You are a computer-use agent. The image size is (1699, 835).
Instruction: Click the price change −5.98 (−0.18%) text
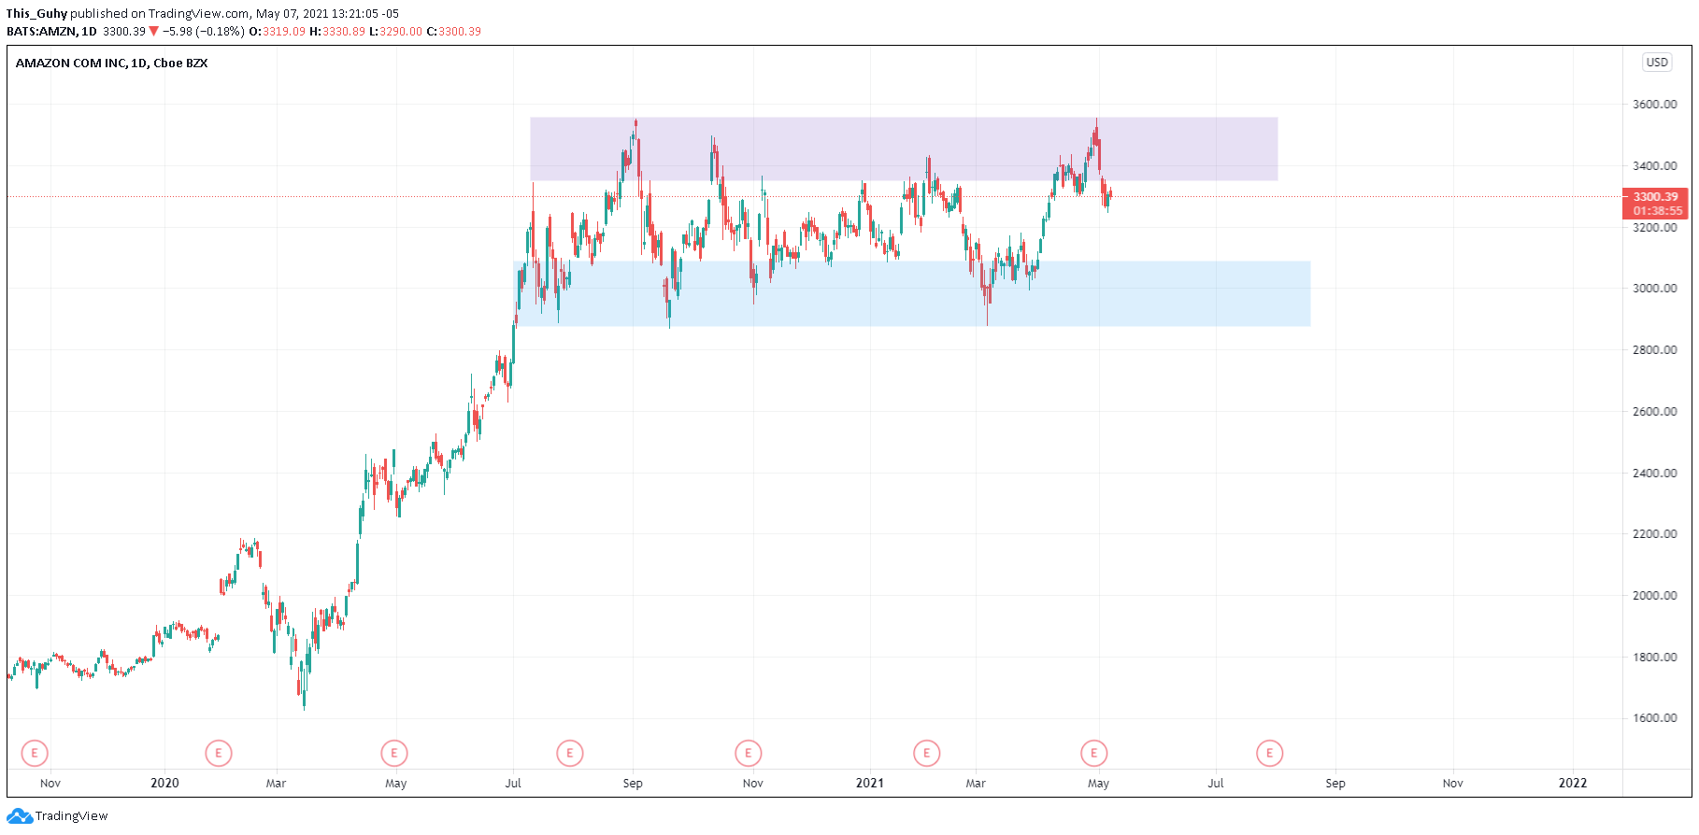(x=203, y=32)
